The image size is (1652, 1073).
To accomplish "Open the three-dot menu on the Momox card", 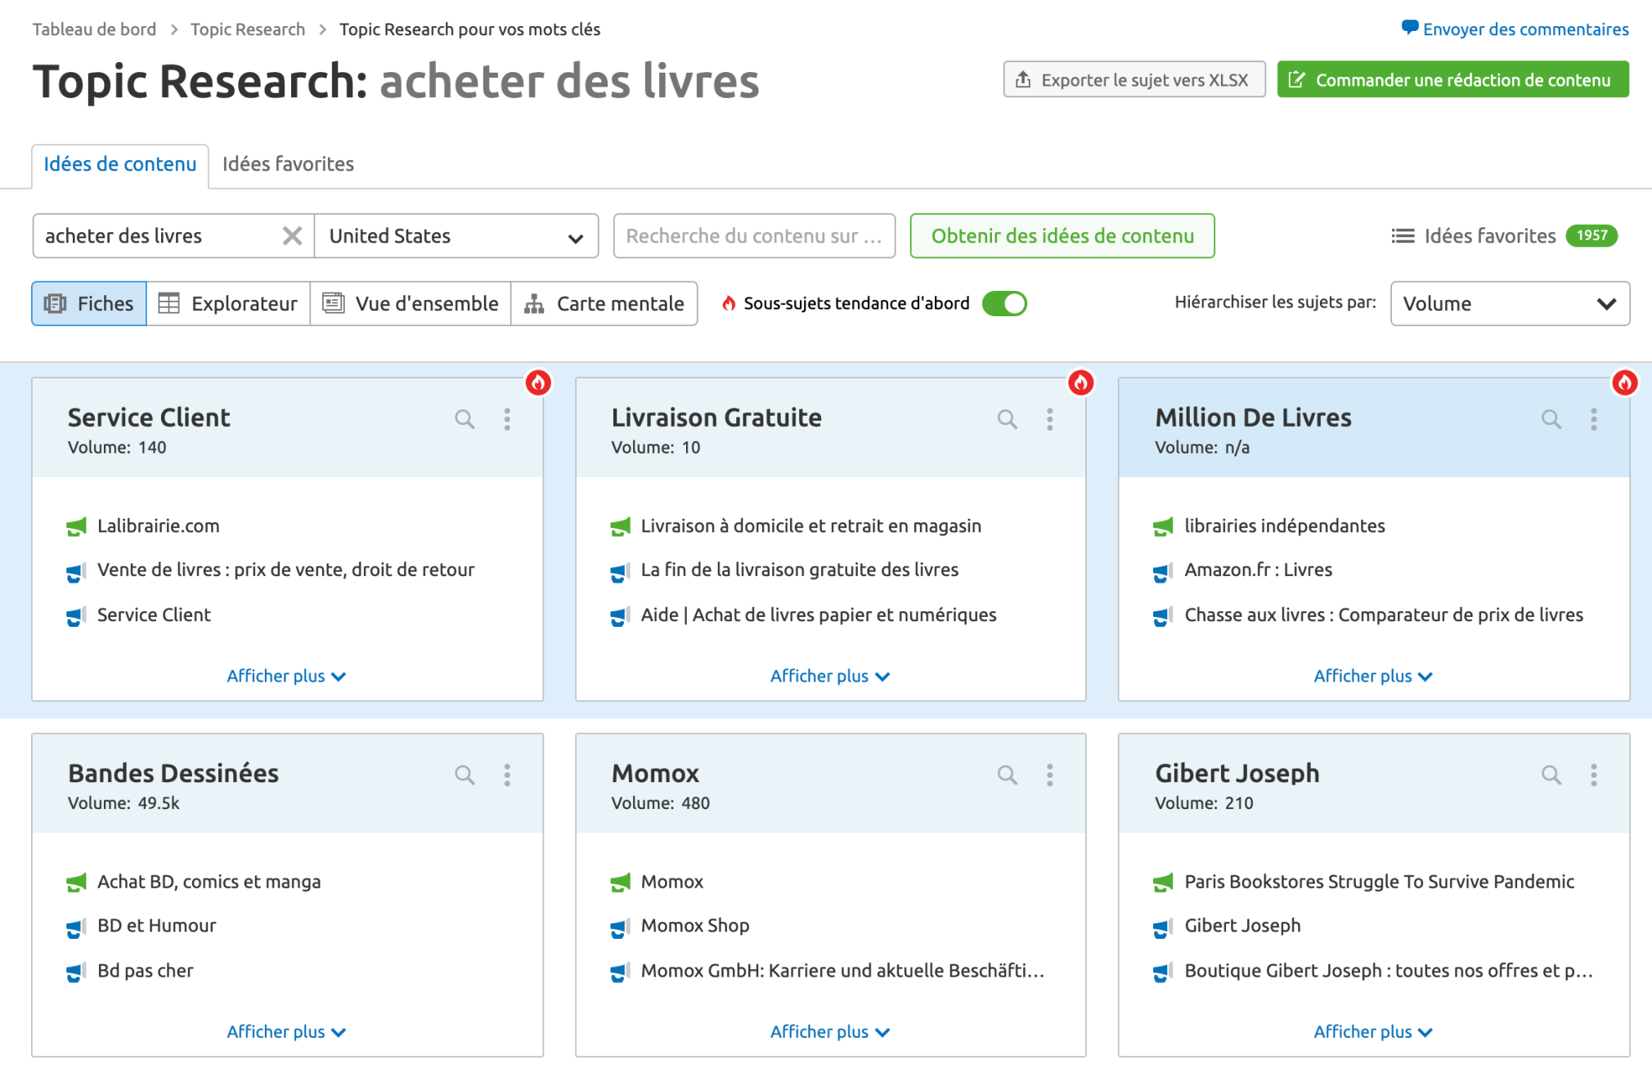I will click(1049, 775).
